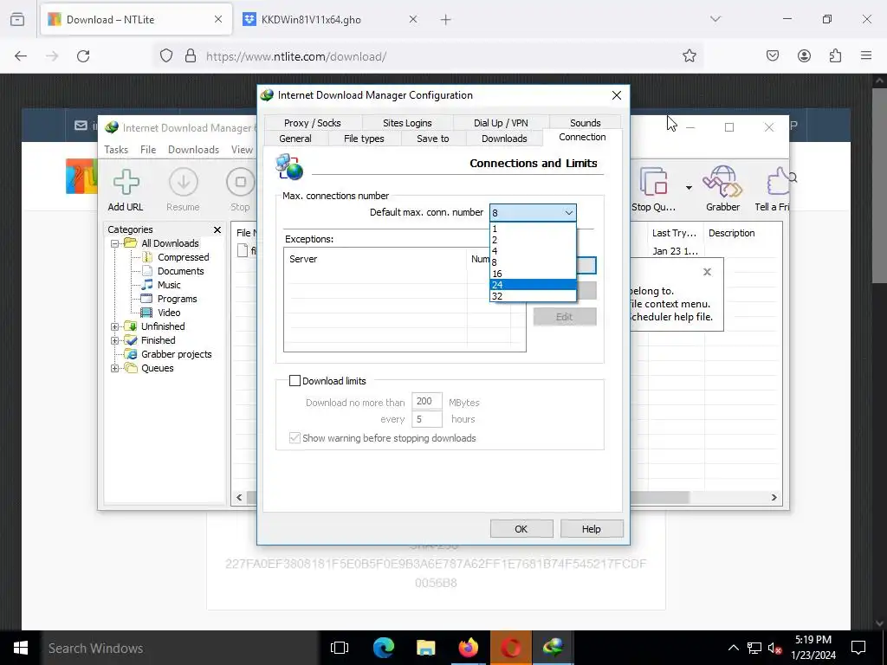Close the Categories panel

tap(217, 229)
